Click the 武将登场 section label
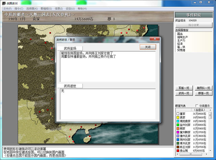216x160 pixels. point(70,49)
